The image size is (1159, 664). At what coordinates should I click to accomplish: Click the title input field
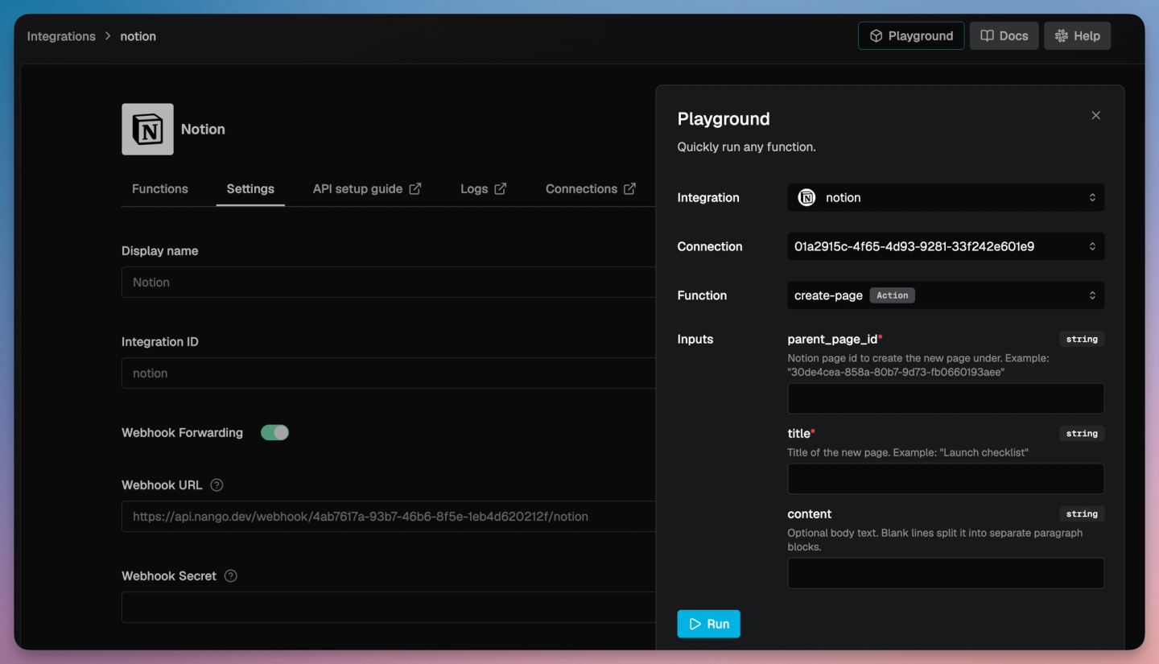pos(946,479)
